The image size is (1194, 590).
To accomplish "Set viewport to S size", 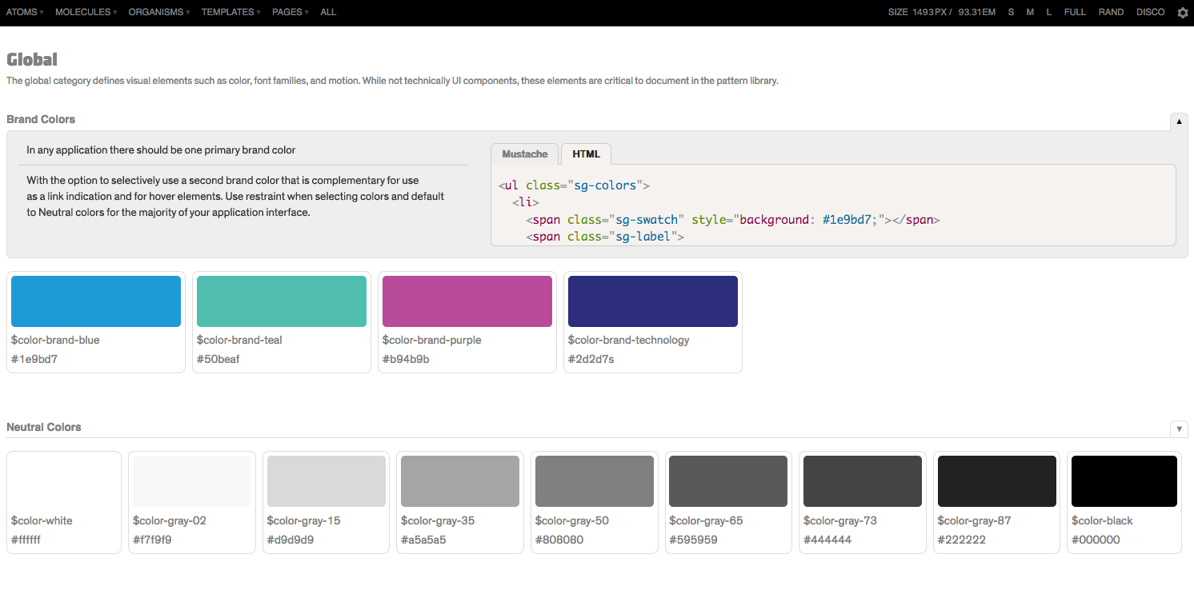I will pyautogui.click(x=1011, y=12).
